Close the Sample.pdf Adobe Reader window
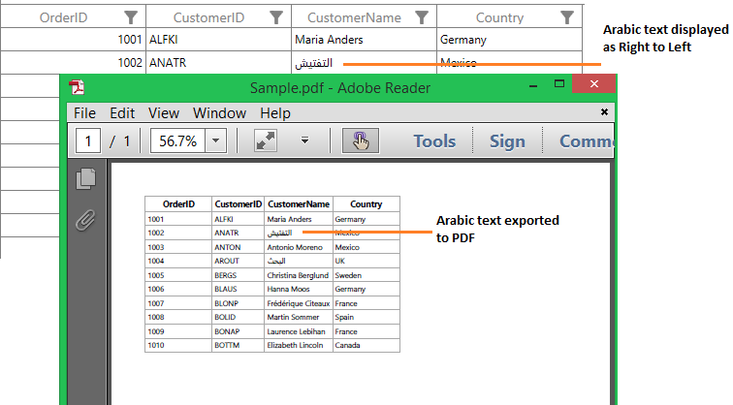 [594, 83]
